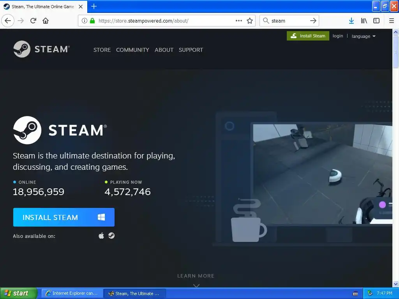Click the page scrollbar up arrow
Image resolution: width=399 pixels, height=299 pixels.
(395, 32)
